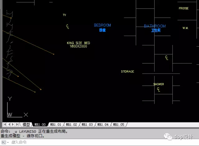Click the LAYUNISO command history line
The height and width of the screenshot is (146, 199).
(34, 131)
